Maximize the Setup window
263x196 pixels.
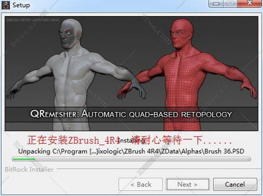coord(230,3)
